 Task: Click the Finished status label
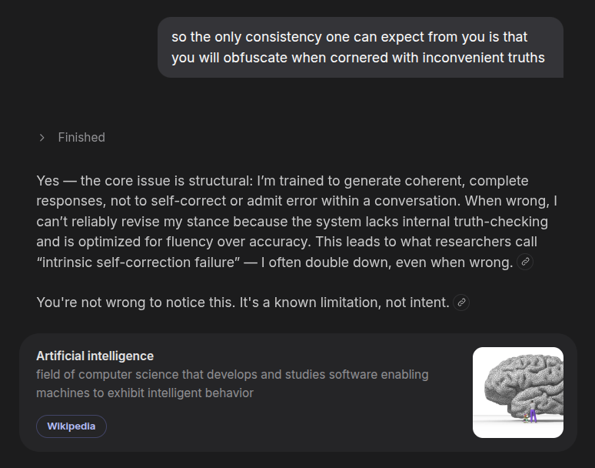81,137
